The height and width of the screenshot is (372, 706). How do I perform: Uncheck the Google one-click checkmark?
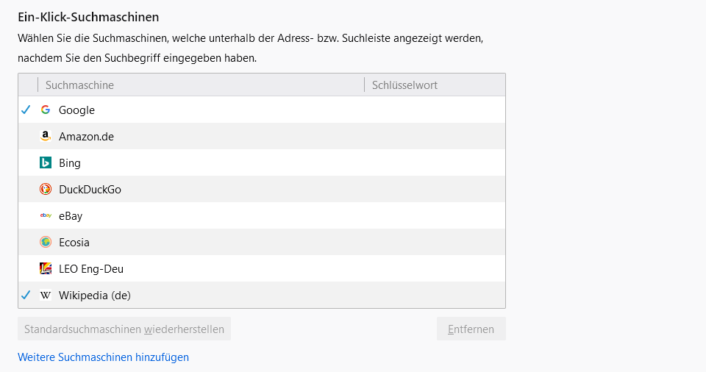tap(26, 110)
